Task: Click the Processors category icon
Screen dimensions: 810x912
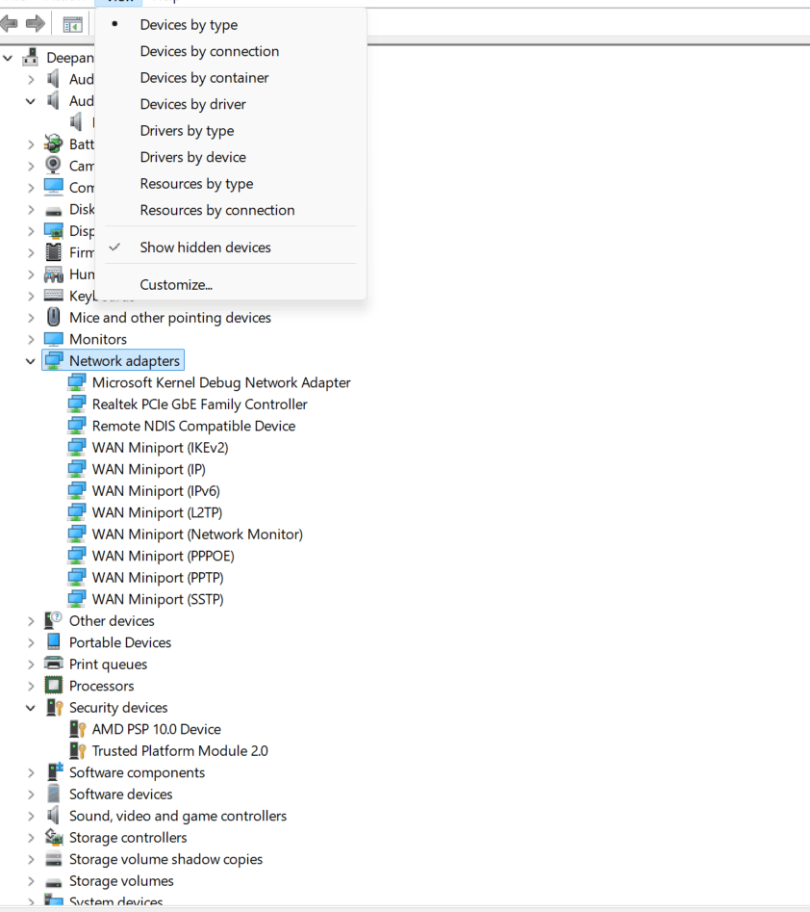Action: tap(54, 685)
